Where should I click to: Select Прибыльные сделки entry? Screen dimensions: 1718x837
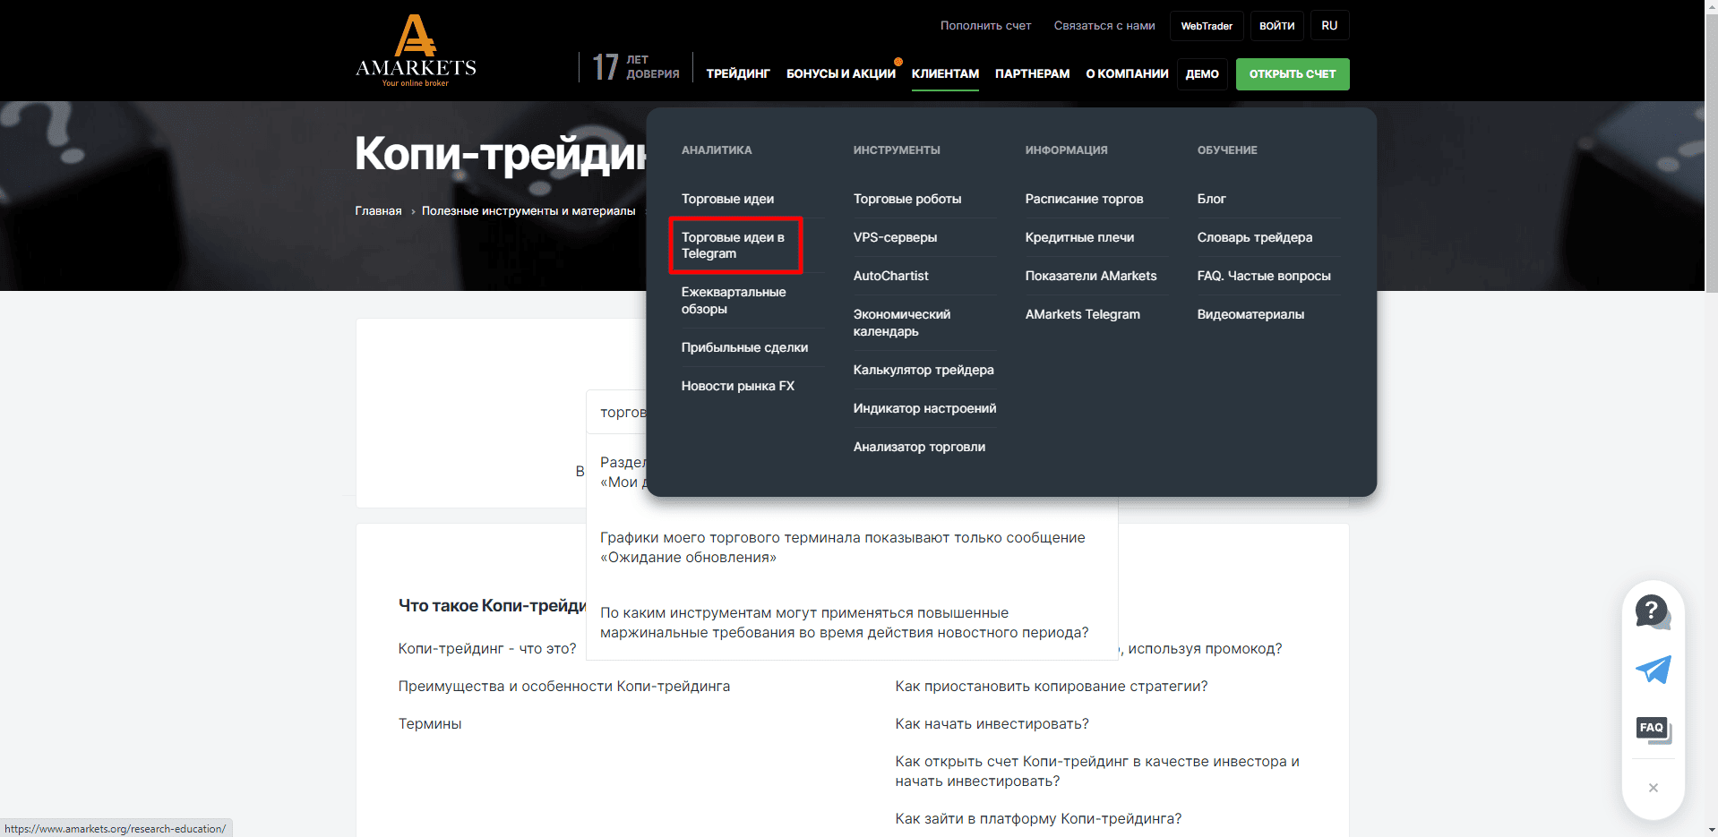click(744, 347)
